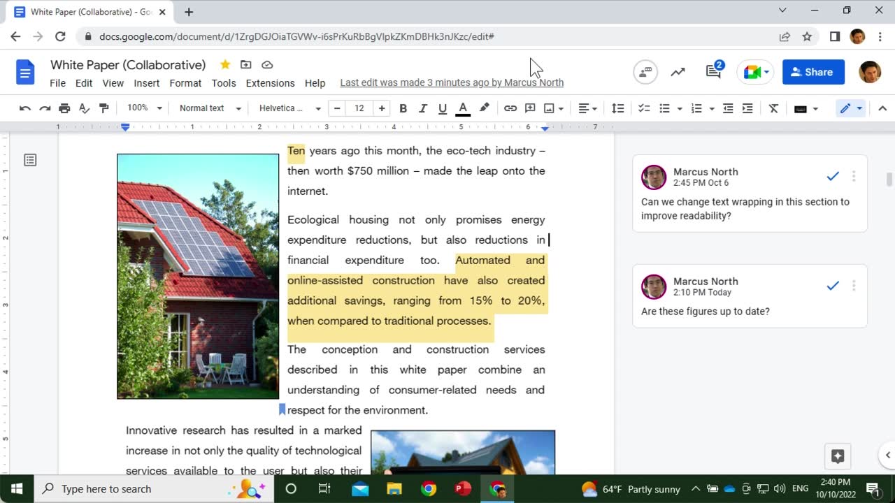This screenshot has width=895, height=503.
Task: Click the Insert link icon
Action: pos(510,108)
